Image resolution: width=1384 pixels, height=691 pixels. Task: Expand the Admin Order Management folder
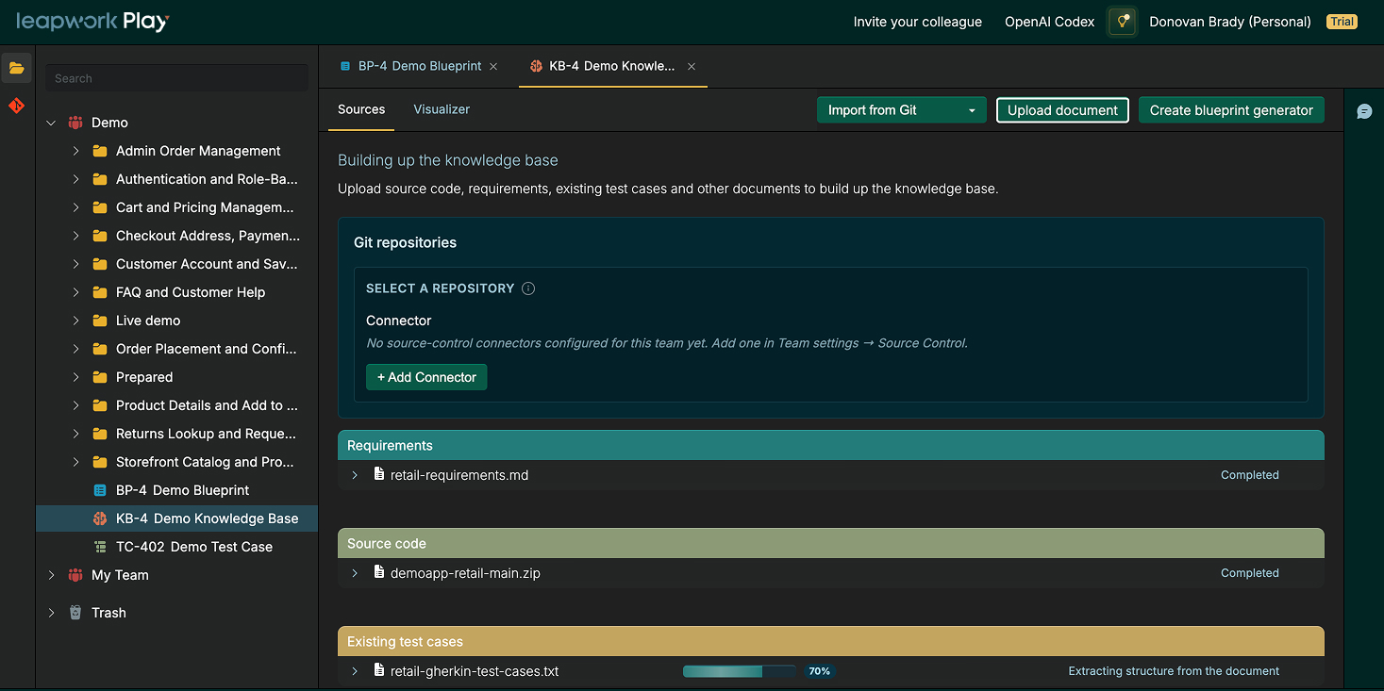(75, 151)
